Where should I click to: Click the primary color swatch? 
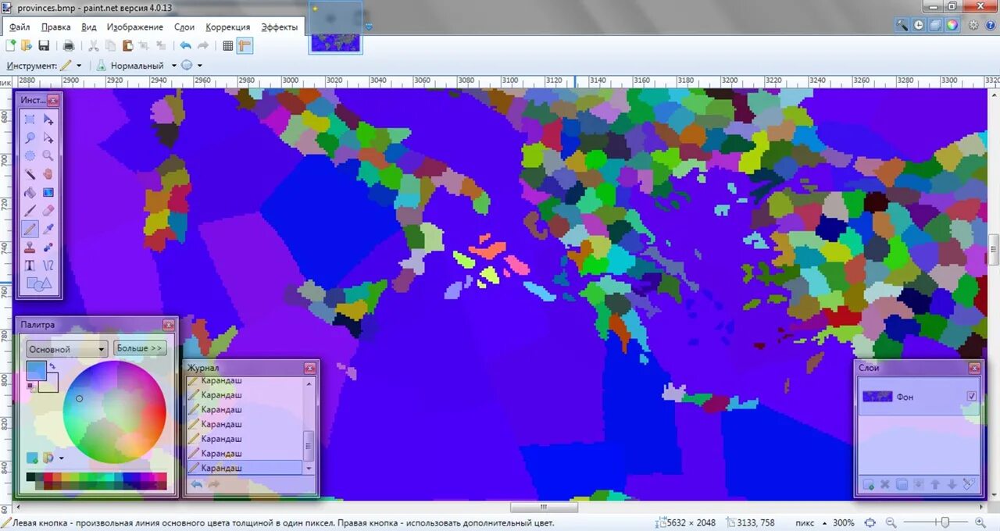(36, 371)
